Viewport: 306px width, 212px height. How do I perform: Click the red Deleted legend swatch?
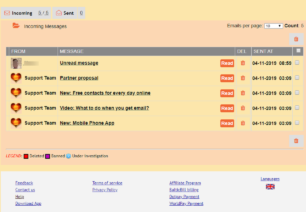click(x=26, y=157)
